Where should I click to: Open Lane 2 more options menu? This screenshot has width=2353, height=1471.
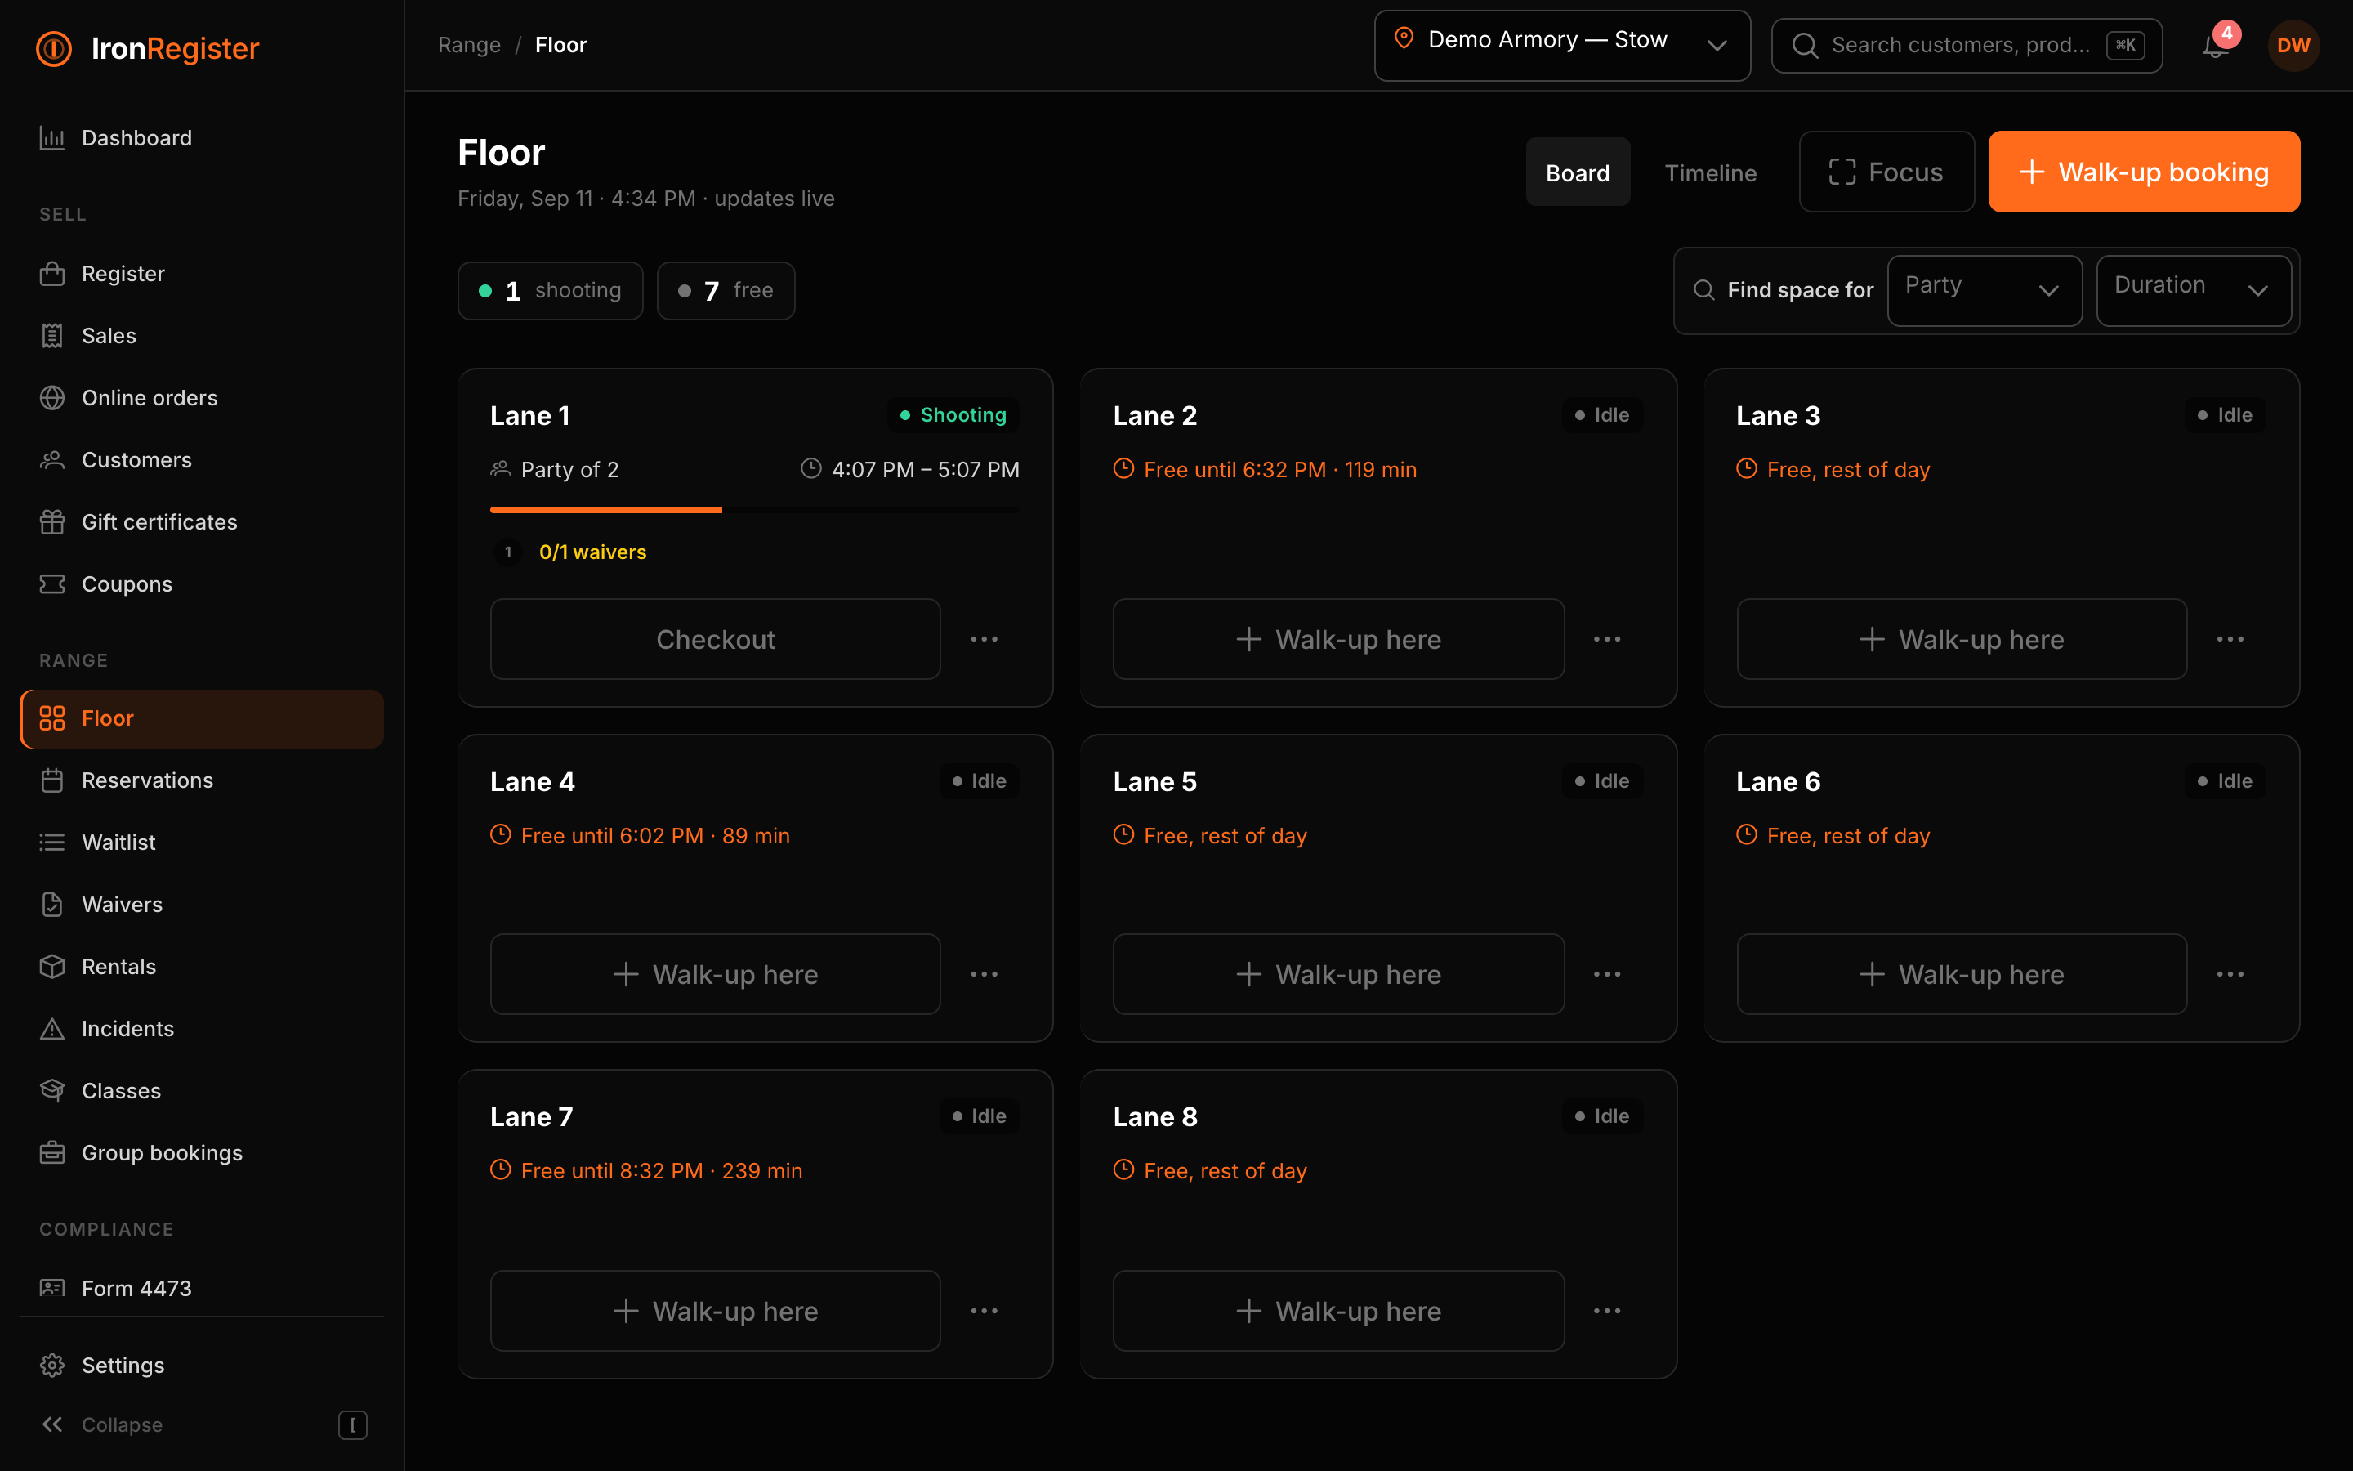pyautogui.click(x=1607, y=639)
